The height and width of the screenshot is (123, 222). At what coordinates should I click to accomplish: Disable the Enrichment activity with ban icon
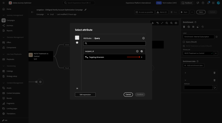pos(189,27)
